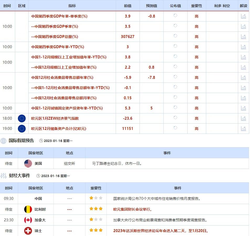The image size is (250, 236).
Task: Open chart icon for 中国第四季度GDP年率-YTD row
Action: [243, 47]
